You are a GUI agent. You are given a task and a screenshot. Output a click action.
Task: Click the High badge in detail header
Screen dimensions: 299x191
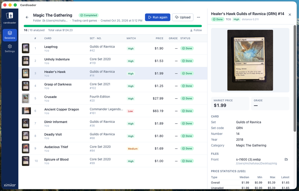[236, 19]
